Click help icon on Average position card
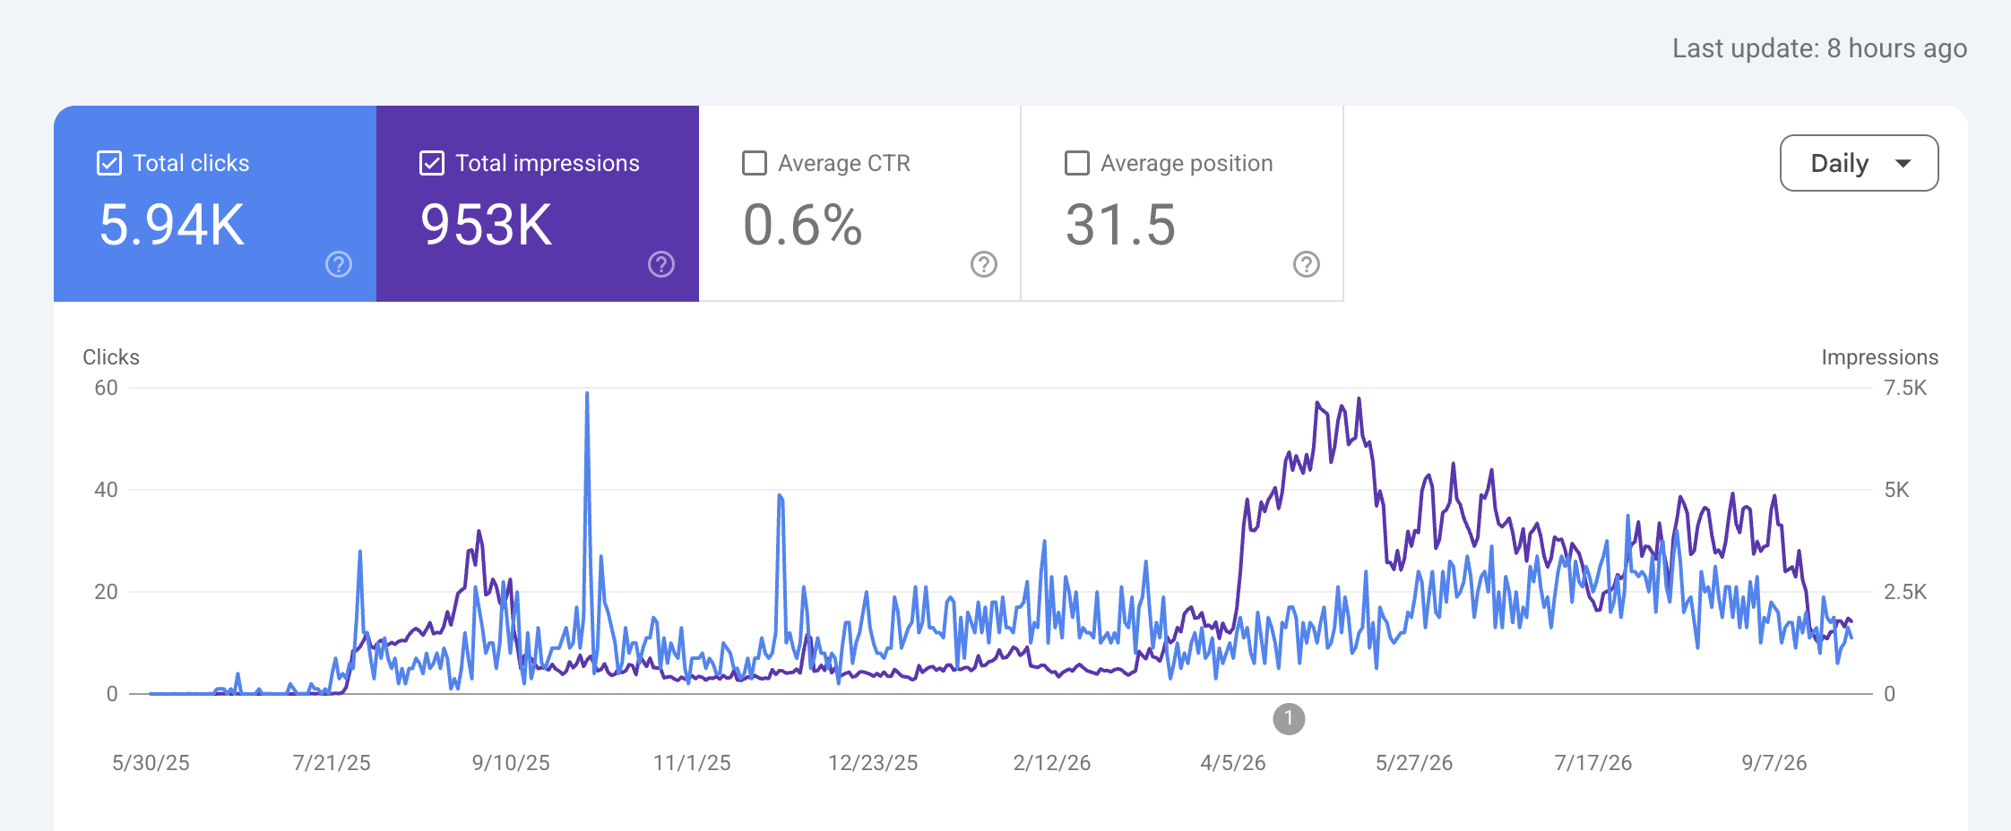 pos(1307,264)
